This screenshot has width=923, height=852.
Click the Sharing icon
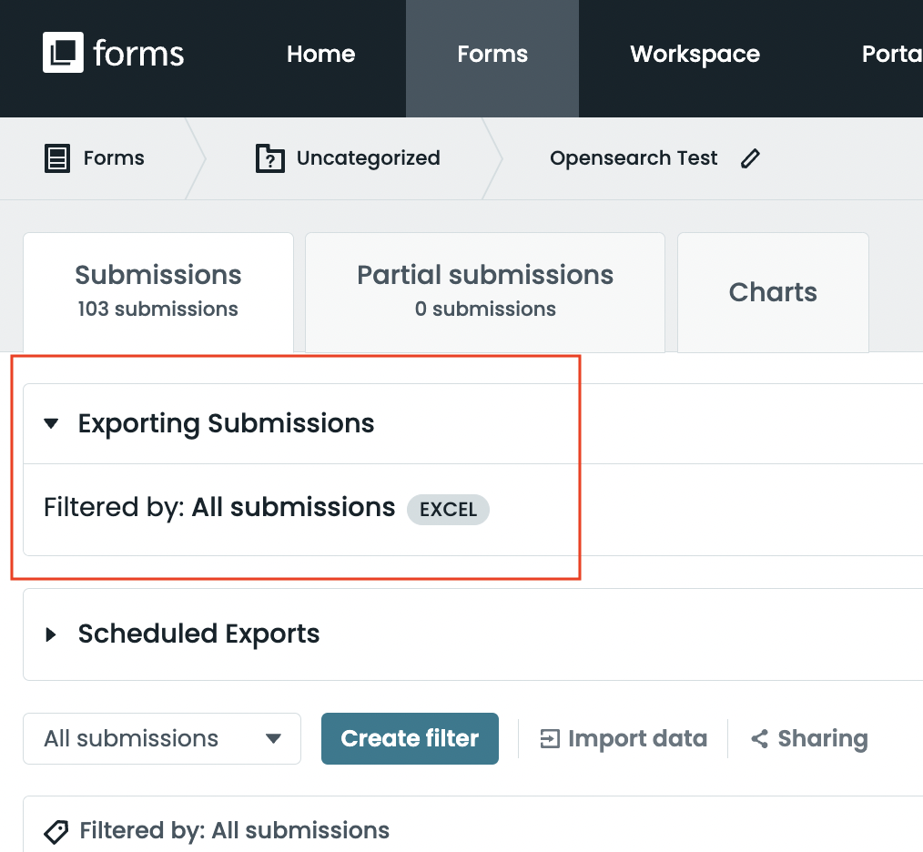[759, 738]
